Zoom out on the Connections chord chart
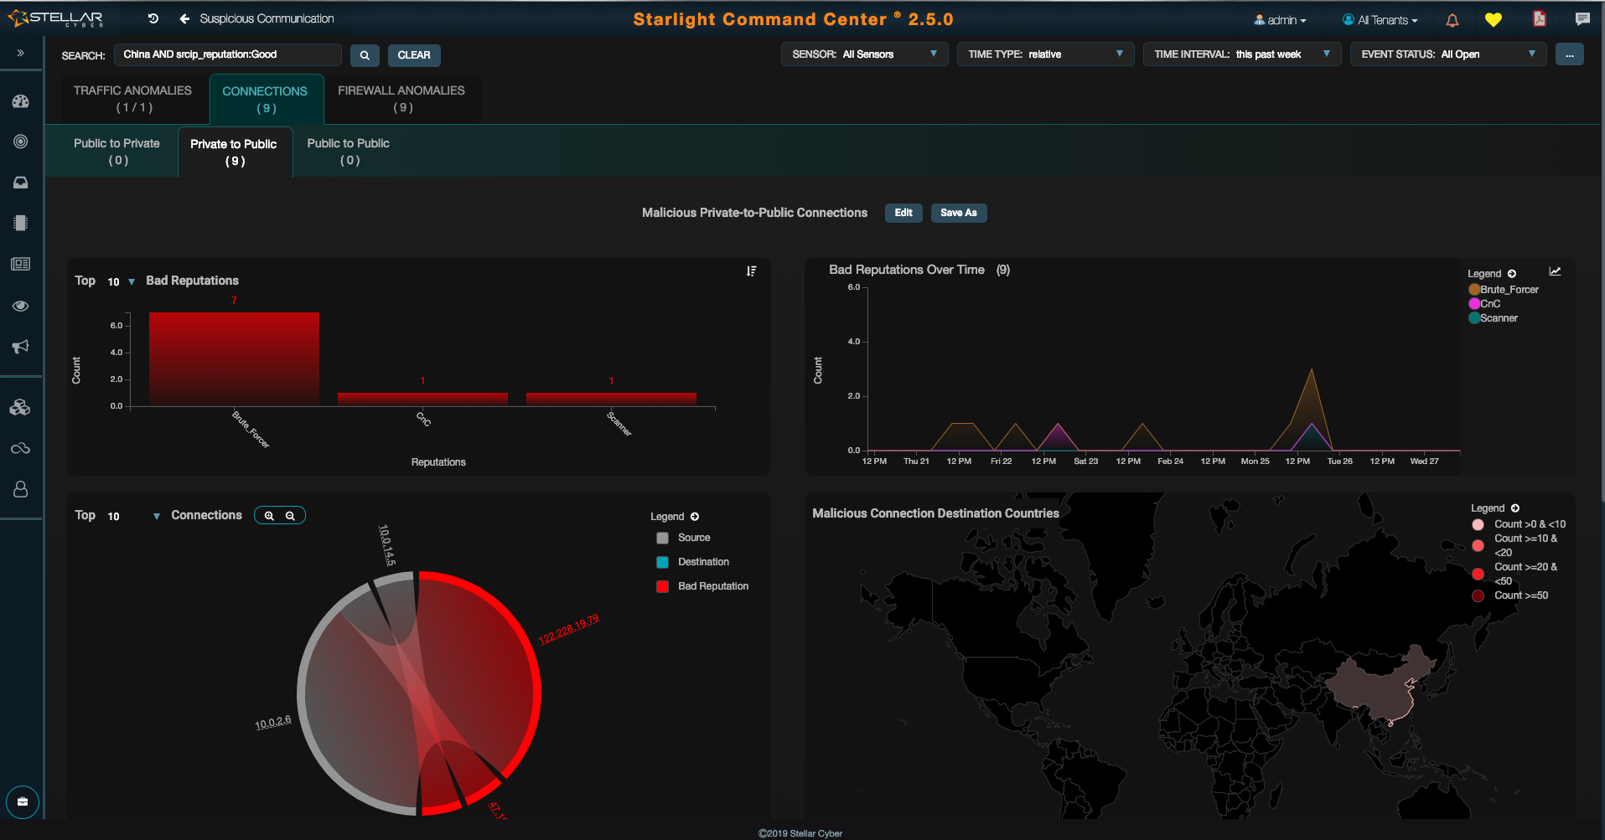 [290, 516]
